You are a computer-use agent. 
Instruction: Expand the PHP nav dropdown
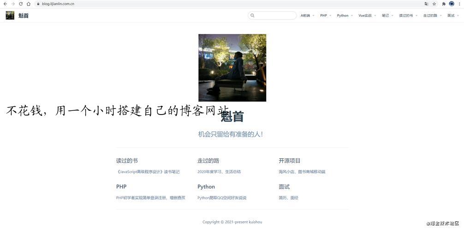[326, 15]
